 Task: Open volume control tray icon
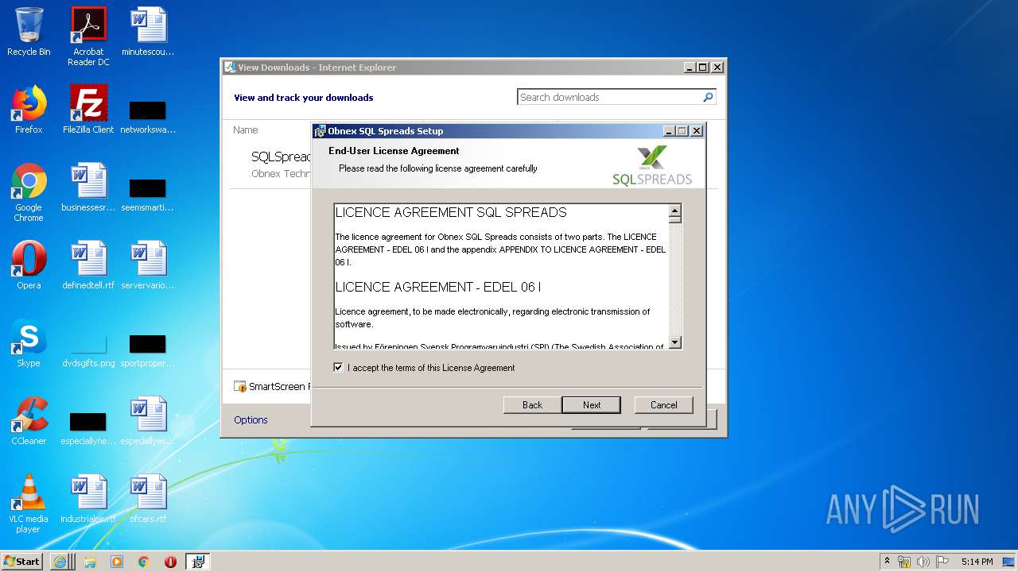click(x=923, y=562)
